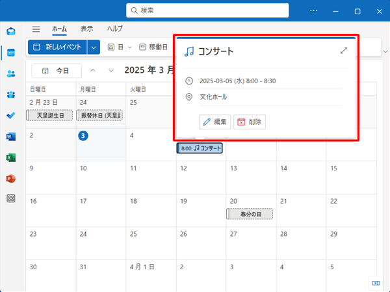Select 4月1日 date cell
This screenshot has height=292, width=390.
pos(151,276)
